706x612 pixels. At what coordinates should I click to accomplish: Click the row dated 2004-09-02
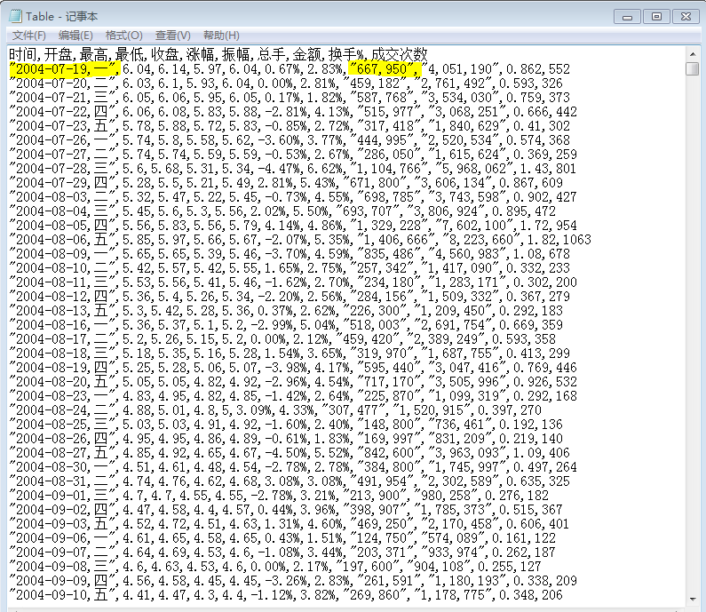click(286, 510)
